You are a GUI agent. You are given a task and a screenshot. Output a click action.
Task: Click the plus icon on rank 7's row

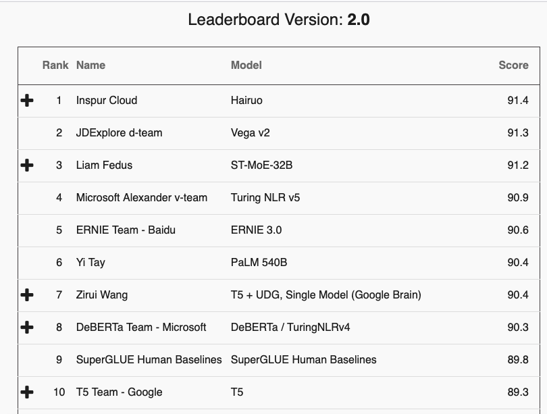tap(27, 295)
